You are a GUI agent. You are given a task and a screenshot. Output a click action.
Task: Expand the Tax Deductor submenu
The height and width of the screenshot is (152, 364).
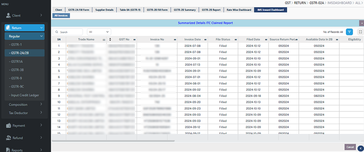click(41, 113)
